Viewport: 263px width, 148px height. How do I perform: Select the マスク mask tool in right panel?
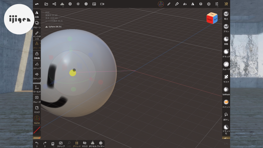[226, 78]
